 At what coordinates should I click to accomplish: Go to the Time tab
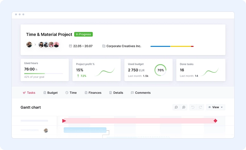71,93
